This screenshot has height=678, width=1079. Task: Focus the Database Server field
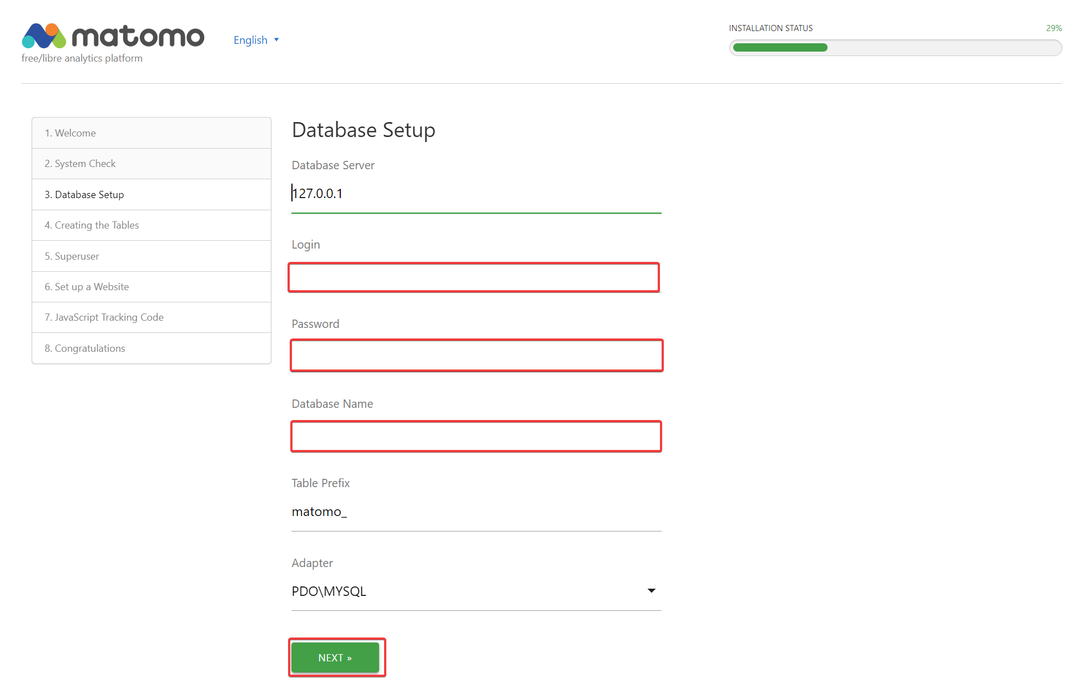(x=476, y=194)
